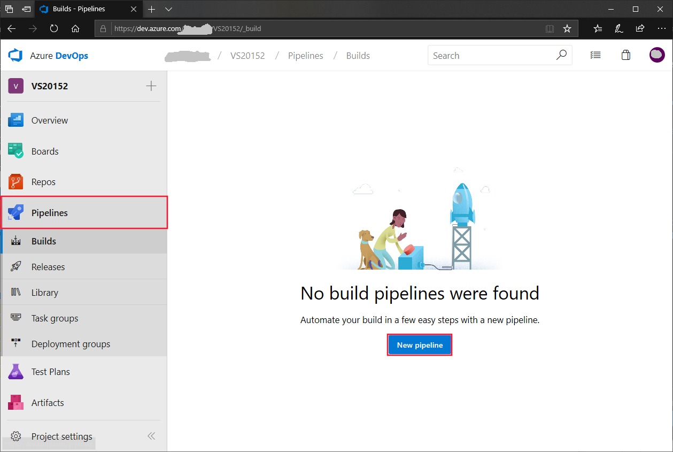Add page to favorites star icon
The width and height of the screenshot is (673, 452).
pyautogui.click(x=567, y=28)
